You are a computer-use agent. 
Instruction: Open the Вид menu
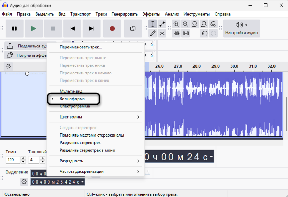tap(62, 14)
